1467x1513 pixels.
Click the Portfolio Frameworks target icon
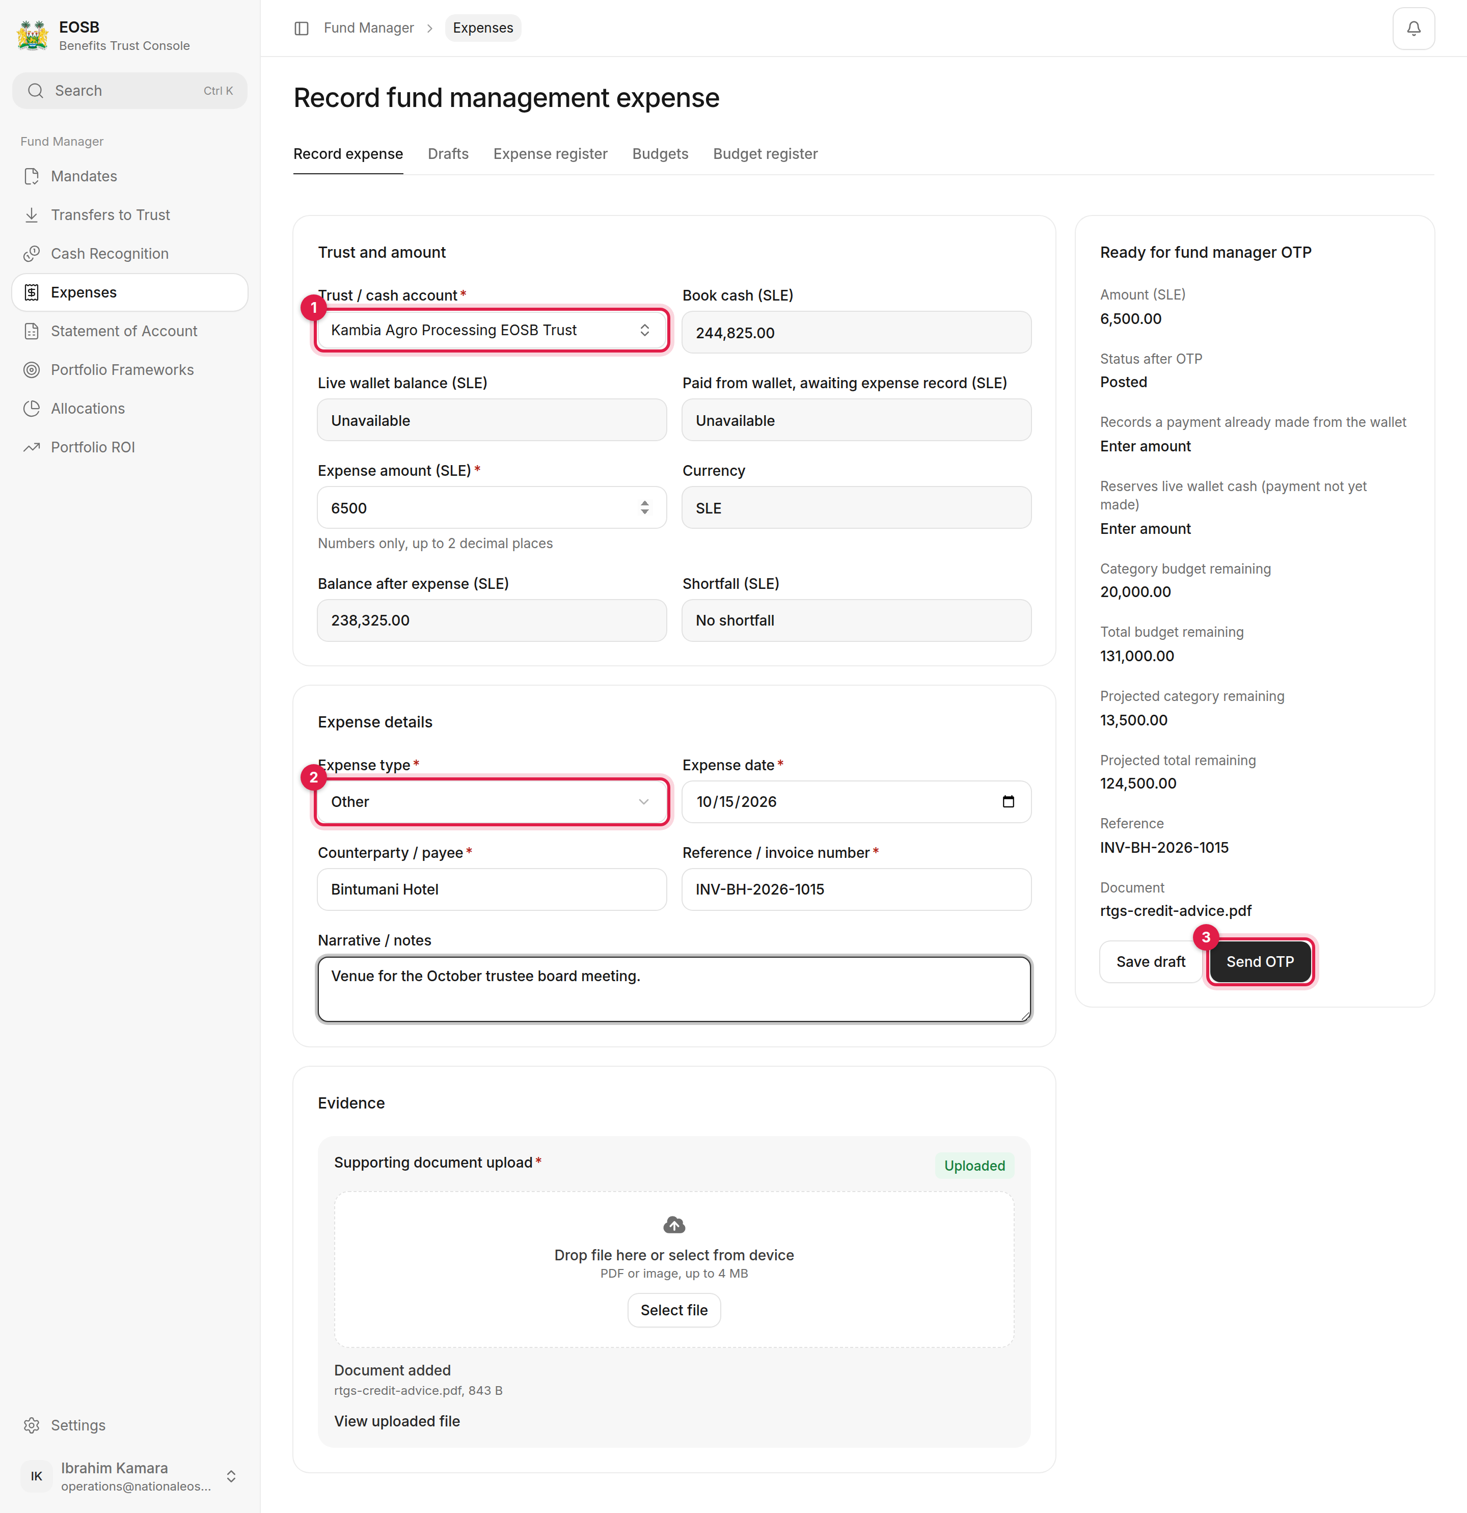coord(32,370)
